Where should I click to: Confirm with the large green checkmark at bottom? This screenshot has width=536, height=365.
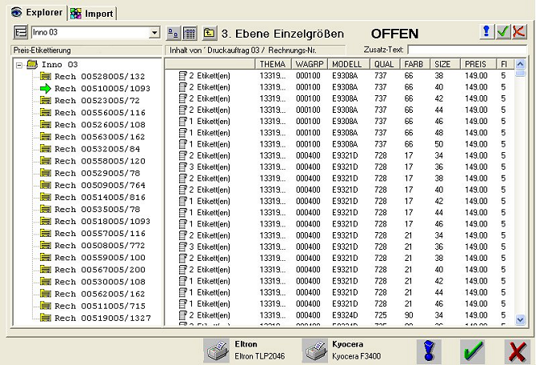pos(473,351)
